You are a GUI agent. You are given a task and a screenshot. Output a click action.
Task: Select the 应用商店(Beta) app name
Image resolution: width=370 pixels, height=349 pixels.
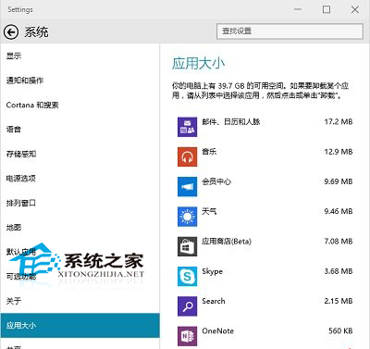[x=227, y=242]
